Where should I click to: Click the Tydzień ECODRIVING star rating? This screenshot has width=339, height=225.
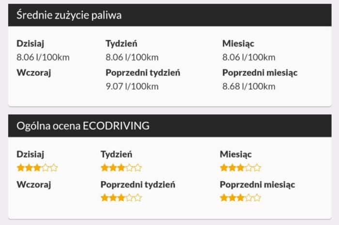[x=121, y=168]
